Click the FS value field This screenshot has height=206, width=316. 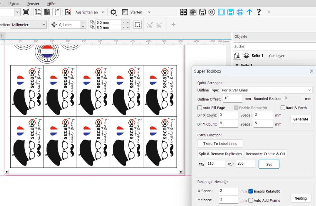click(x=216, y=164)
